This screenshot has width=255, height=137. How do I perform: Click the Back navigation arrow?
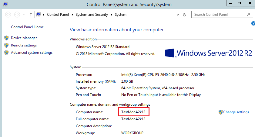click(x=8, y=15)
